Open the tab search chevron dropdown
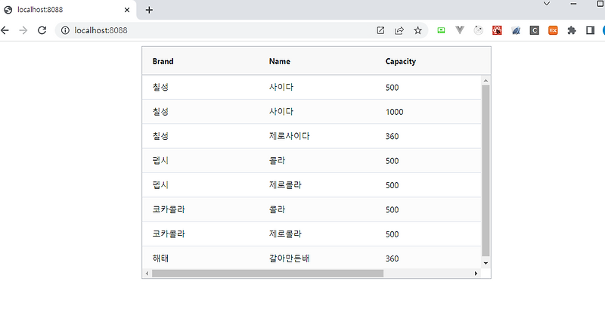The image size is (605, 325). coord(547,4)
